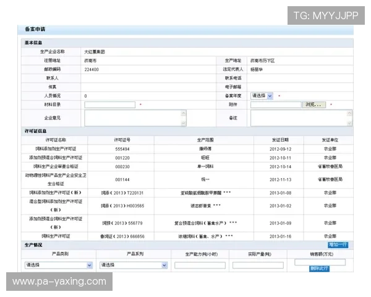Click the 备注 scroll down arrow
371x297 pixels.
(x=349, y=123)
